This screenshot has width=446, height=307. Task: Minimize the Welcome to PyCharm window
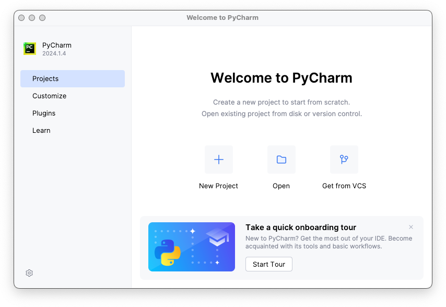point(32,18)
